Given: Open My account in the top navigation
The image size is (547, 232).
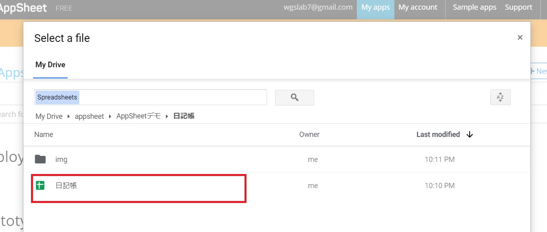Looking at the screenshot, I should [418, 8].
